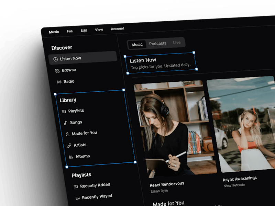Click the Made for You content heading
275x206 pixels.
(168, 203)
